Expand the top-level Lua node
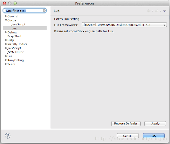 [6, 56]
